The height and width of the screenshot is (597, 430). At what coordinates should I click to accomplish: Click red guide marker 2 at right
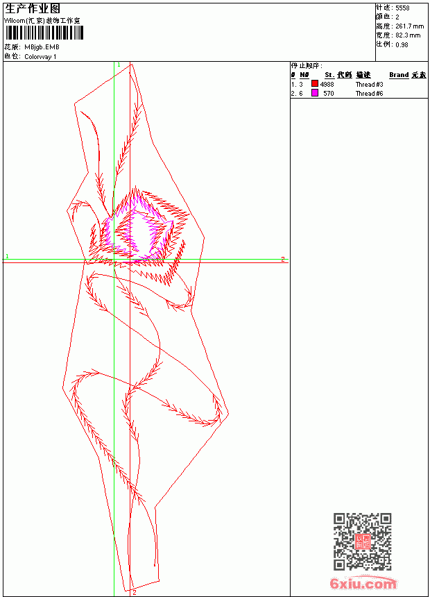click(x=283, y=260)
